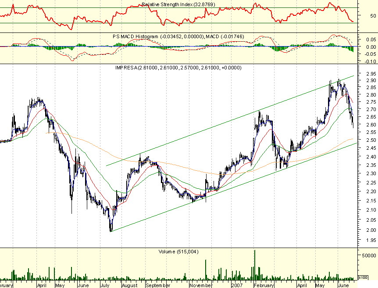Select the 2.10 price axis label
This screenshot has height=288, width=378.
click(x=371, y=210)
